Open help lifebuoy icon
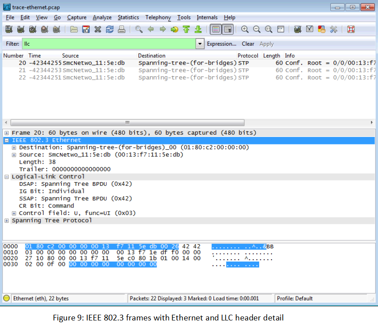The width and height of the screenshot is (378, 324). point(351,29)
